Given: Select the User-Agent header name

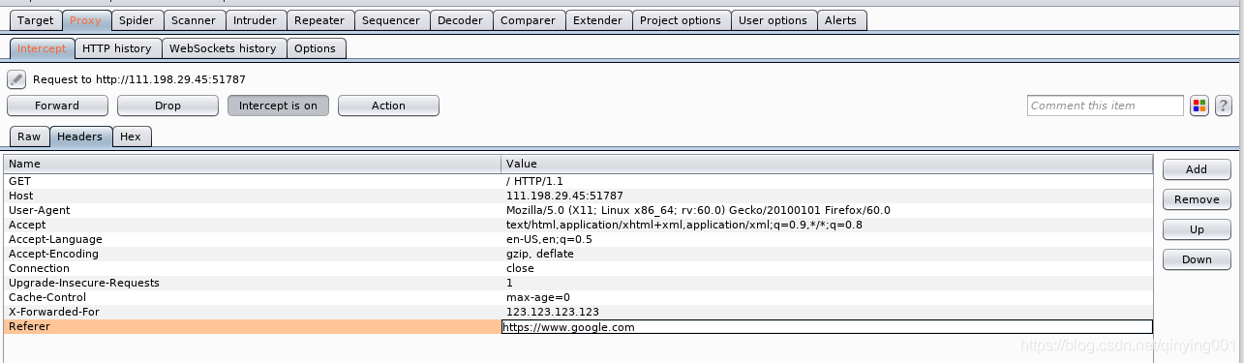Looking at the screenshot, I should click(39, 210).
